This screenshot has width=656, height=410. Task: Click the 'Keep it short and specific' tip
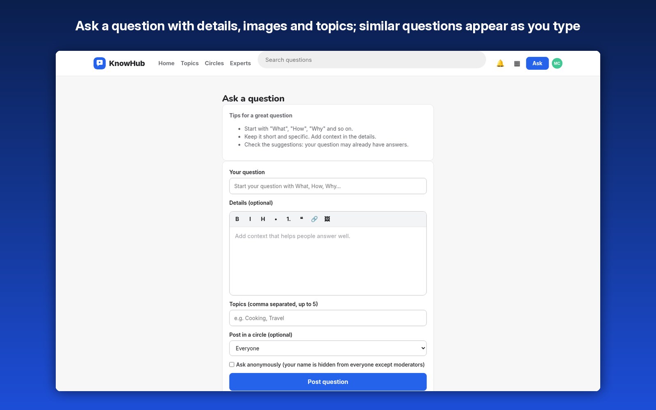(x=310, y=137)
